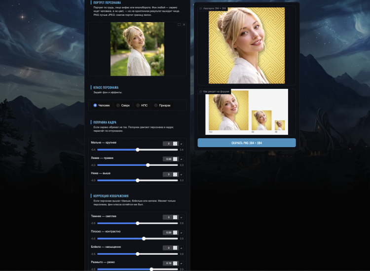Click the large 384 avatar preview image
370x271 pixels.
point(247,45)
